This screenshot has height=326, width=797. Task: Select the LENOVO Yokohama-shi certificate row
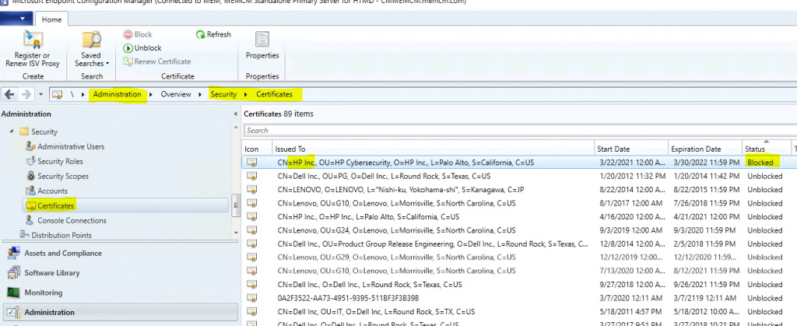(x=518, y=190)
